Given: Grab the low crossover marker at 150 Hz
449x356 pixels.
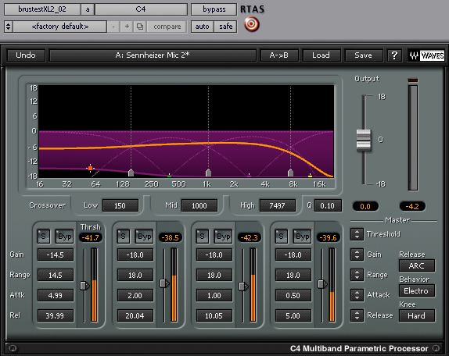Looking at the screenshot, I should coord(131,173).
